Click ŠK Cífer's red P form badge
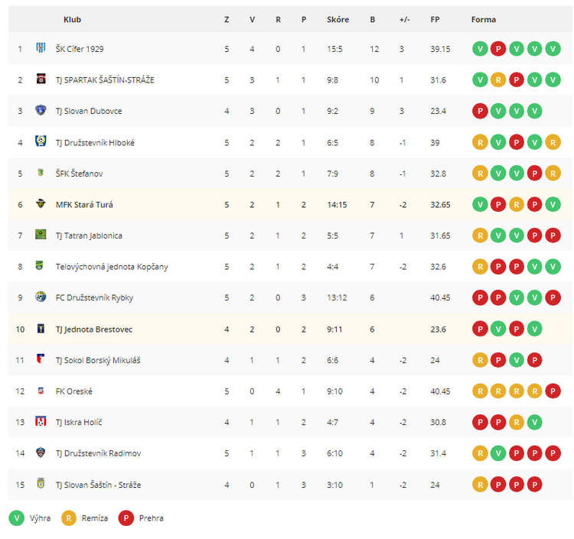 (498, 49)
